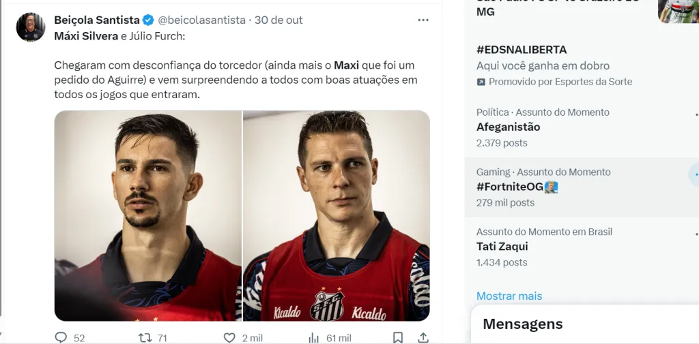This screenshot has height=344, width=699.
Task: Open the post's three-dot more menu
Action: click(423, 20)
